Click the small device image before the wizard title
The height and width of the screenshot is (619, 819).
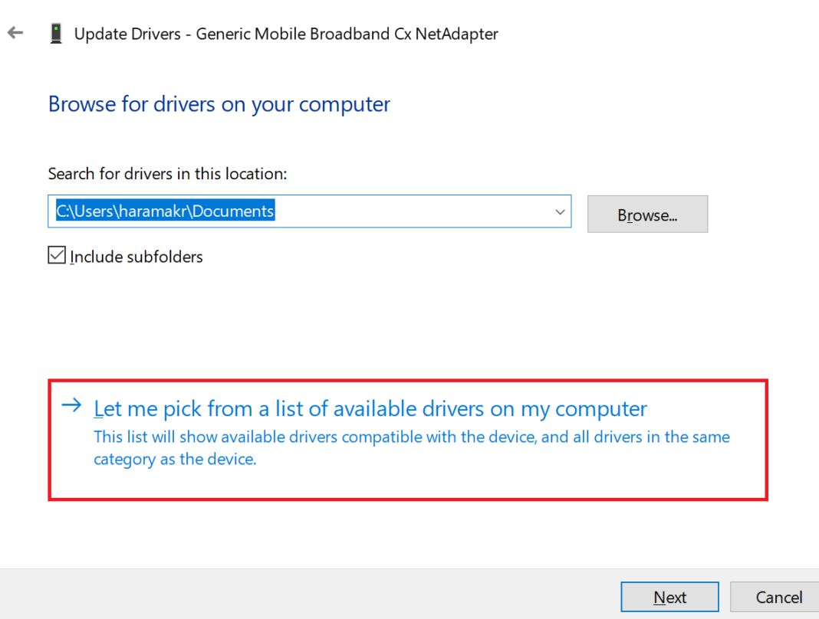tap(54, 32)
